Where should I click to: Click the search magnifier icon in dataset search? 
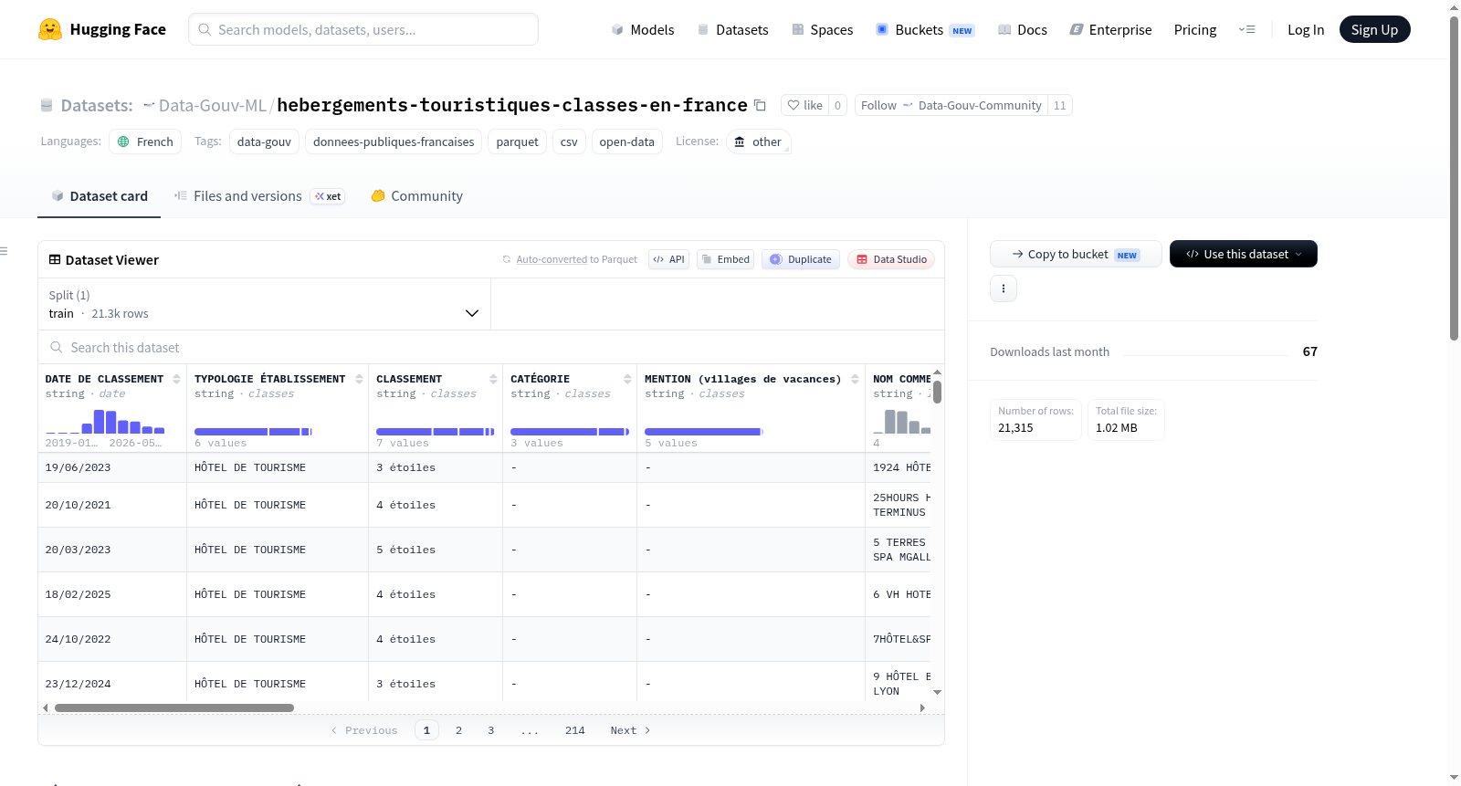point(57,347)
